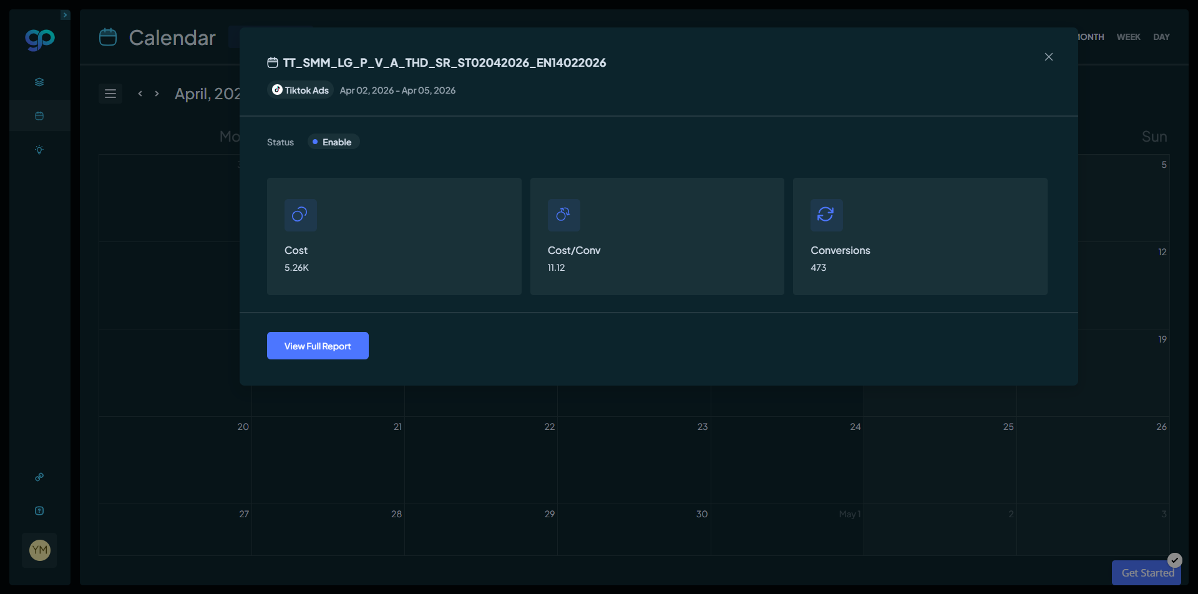The height and width of the screenshot is (594, 1198).
Task: Select day 24 in the calendar
Action: pos(787,460)
